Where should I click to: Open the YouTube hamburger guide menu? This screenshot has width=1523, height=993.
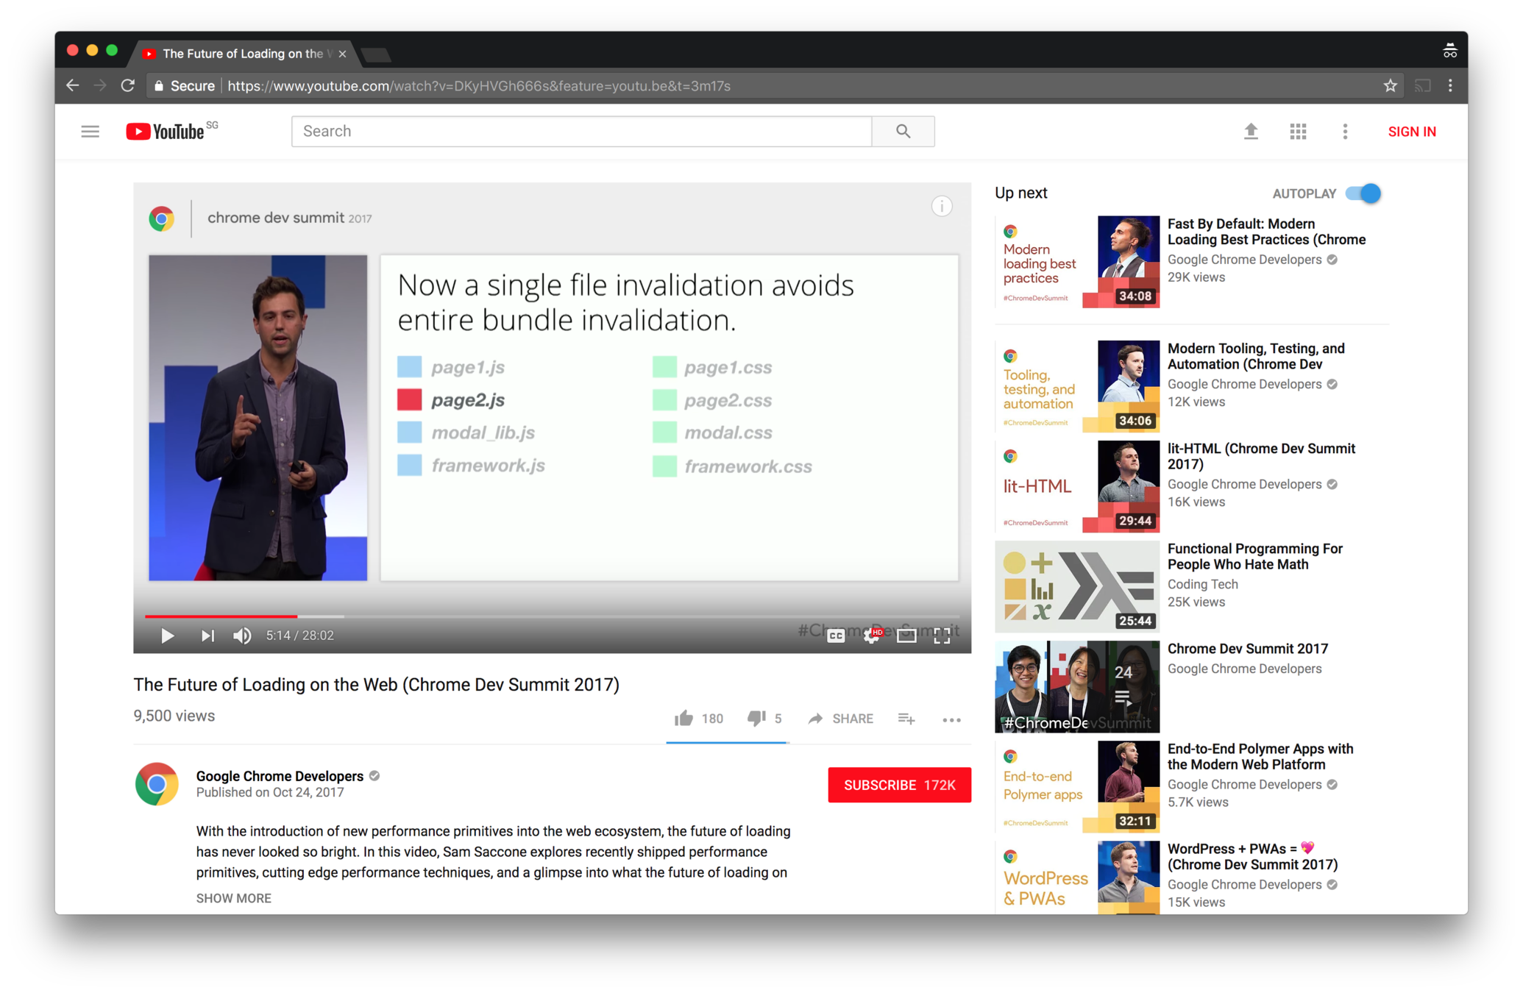[x=90, y=132]
